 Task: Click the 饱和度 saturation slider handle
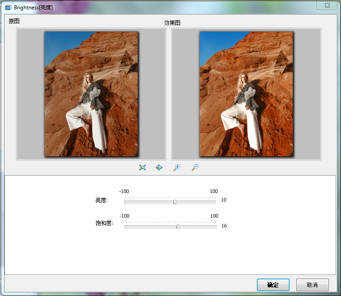pyautogui.click(x=178, y=227)
